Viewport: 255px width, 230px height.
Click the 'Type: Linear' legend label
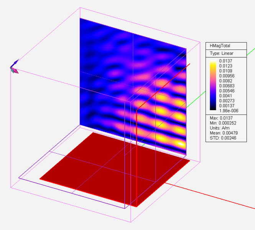[x=222, y=53]
